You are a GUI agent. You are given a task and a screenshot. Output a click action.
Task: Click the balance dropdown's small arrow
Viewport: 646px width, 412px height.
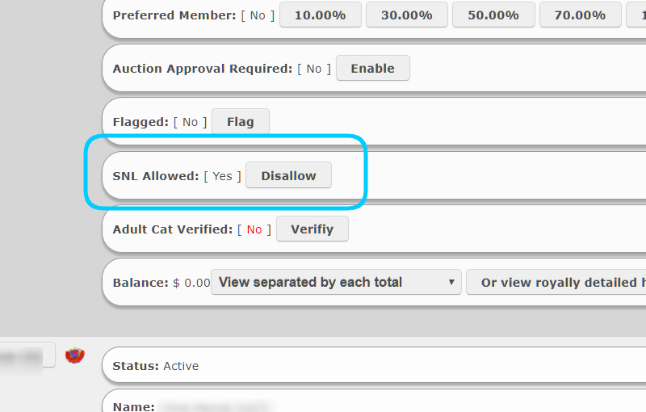[451, 282]
